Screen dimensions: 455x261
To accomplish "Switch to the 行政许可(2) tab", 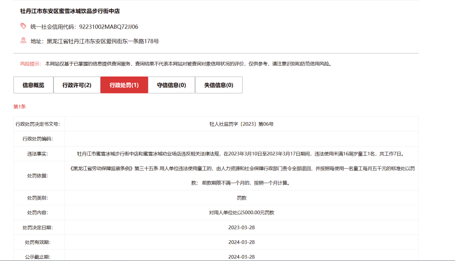I will pos(77,85).
